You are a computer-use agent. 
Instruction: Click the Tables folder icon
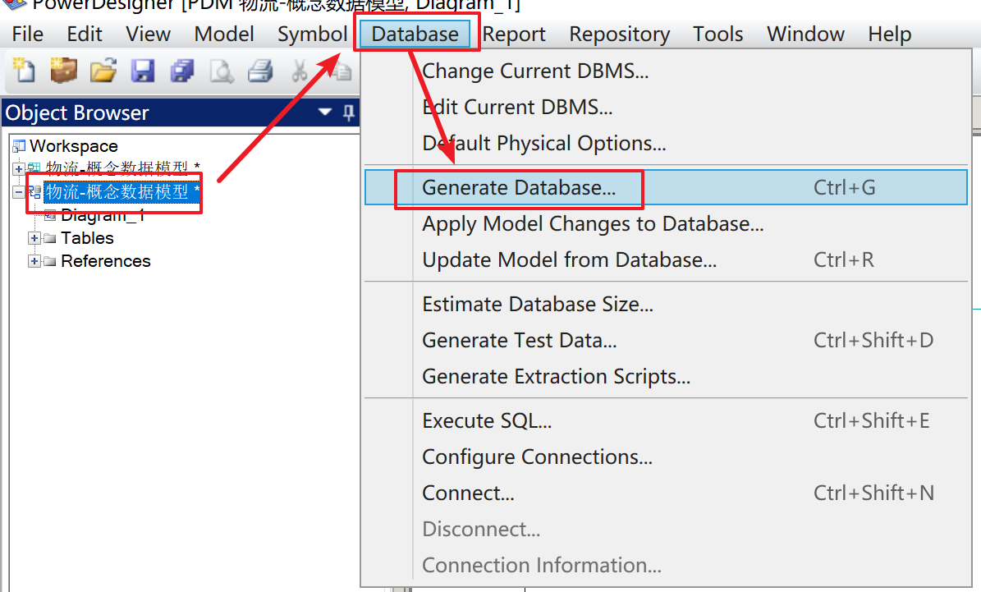point(49,238)
